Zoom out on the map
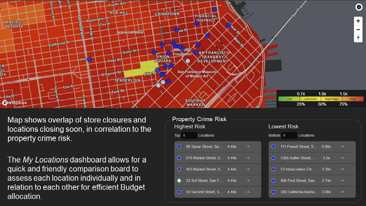Screen dimensions: 366x206 (x=358, y=30)
